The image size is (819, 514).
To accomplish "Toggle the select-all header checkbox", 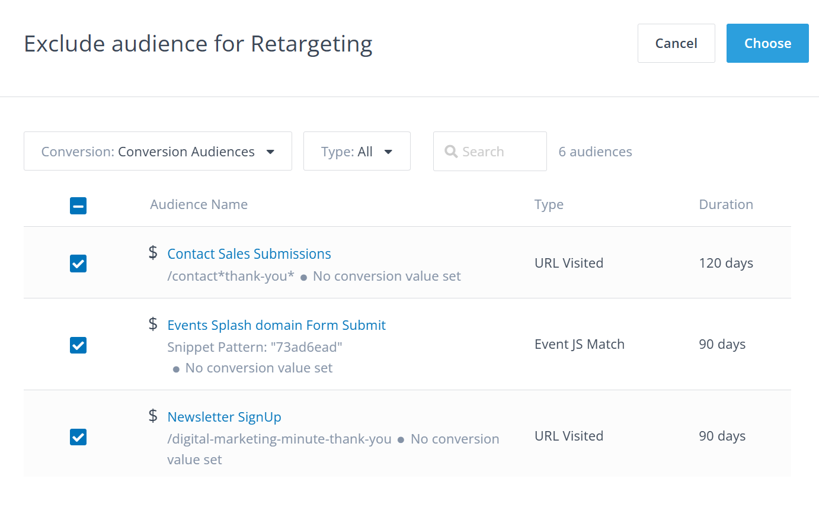I will pyautogui.click(x=78, y=205).
